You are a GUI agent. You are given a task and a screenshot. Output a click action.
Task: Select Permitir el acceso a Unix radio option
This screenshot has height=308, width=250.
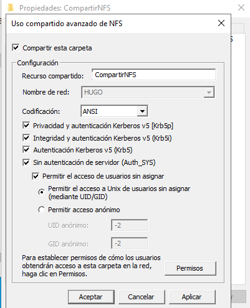pyautogui.click(x=41, y=192)
